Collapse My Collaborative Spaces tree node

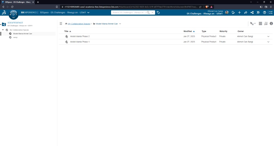click(x=3, y=30)
